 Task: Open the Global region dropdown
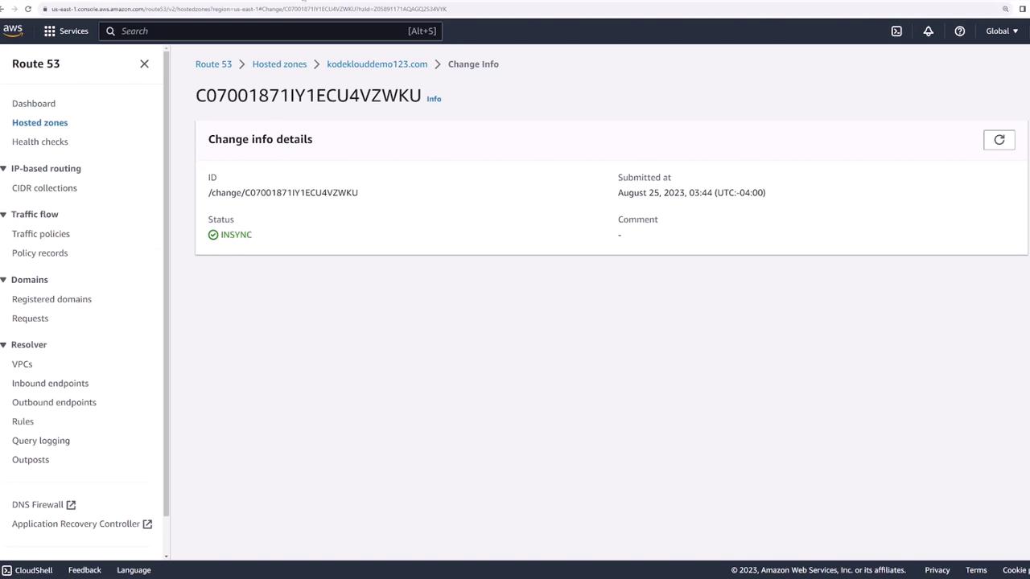[1002, 31]
